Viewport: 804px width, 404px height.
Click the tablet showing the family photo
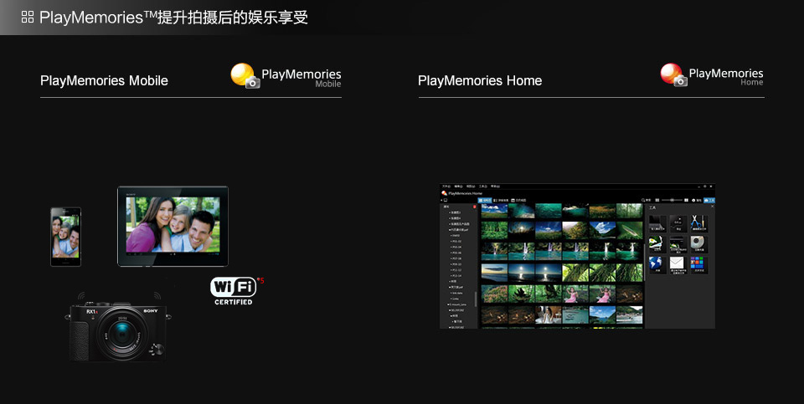[173, 227]
